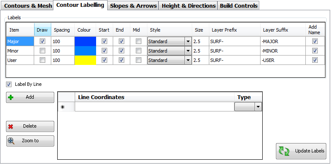Viewport: 331px width, 164px height.
Task: Edit Size 2.5 in Major row
Action: pos(200,41)
